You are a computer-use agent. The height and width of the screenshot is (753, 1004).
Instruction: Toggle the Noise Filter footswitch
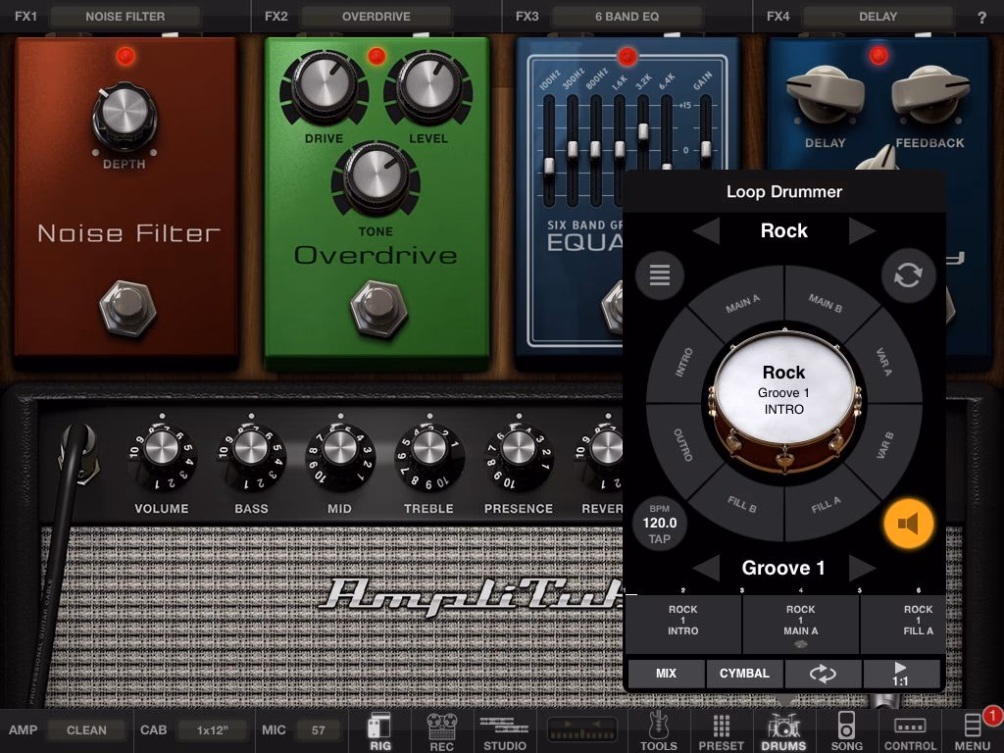point(127,309)
